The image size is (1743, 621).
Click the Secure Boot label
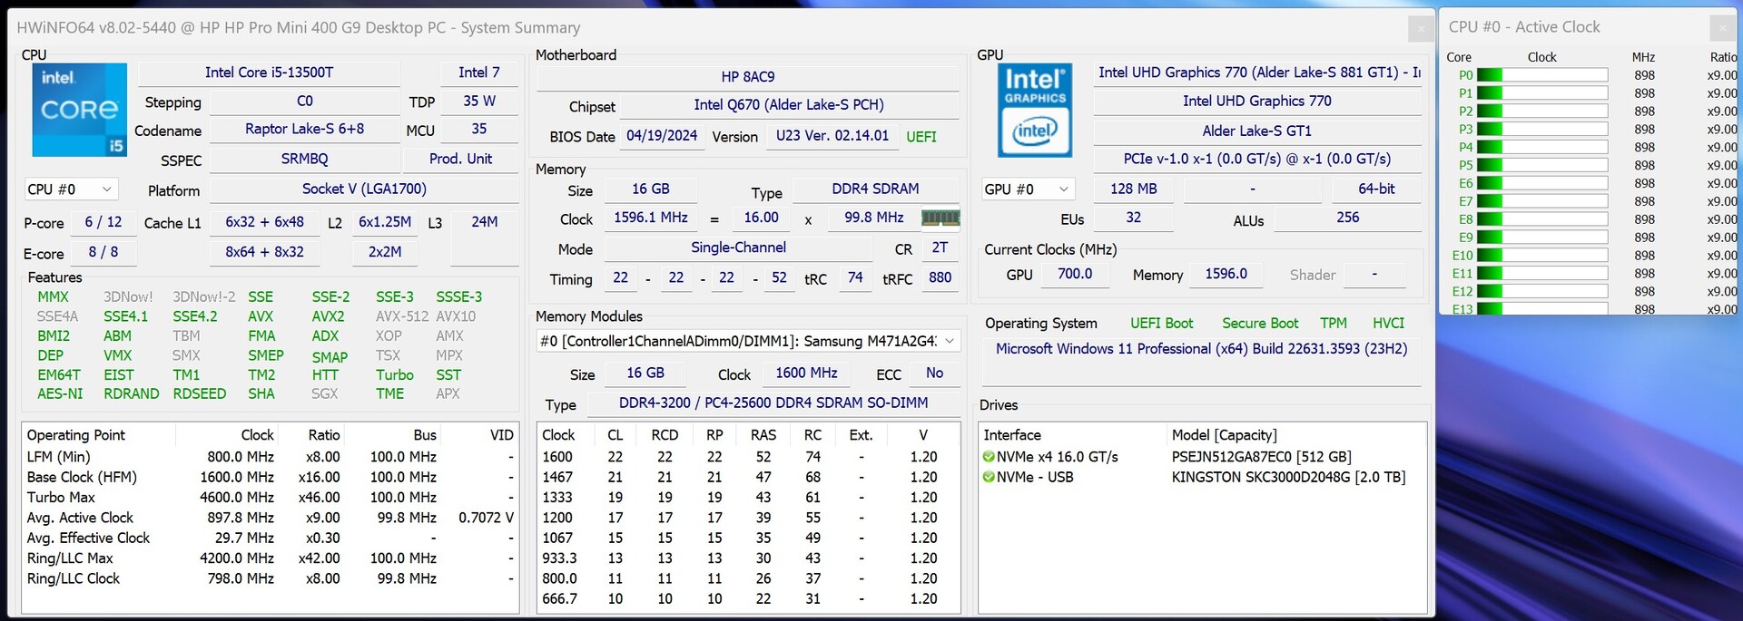[1260, 324]
